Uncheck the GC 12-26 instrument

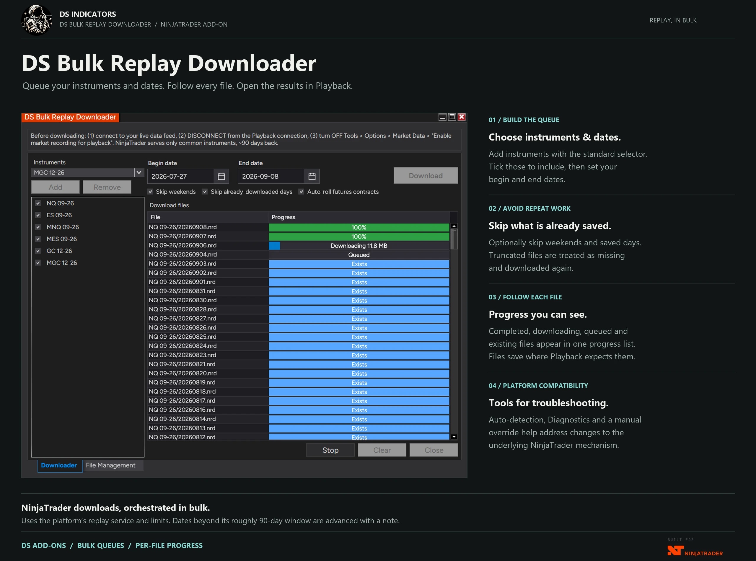(38, 251)
